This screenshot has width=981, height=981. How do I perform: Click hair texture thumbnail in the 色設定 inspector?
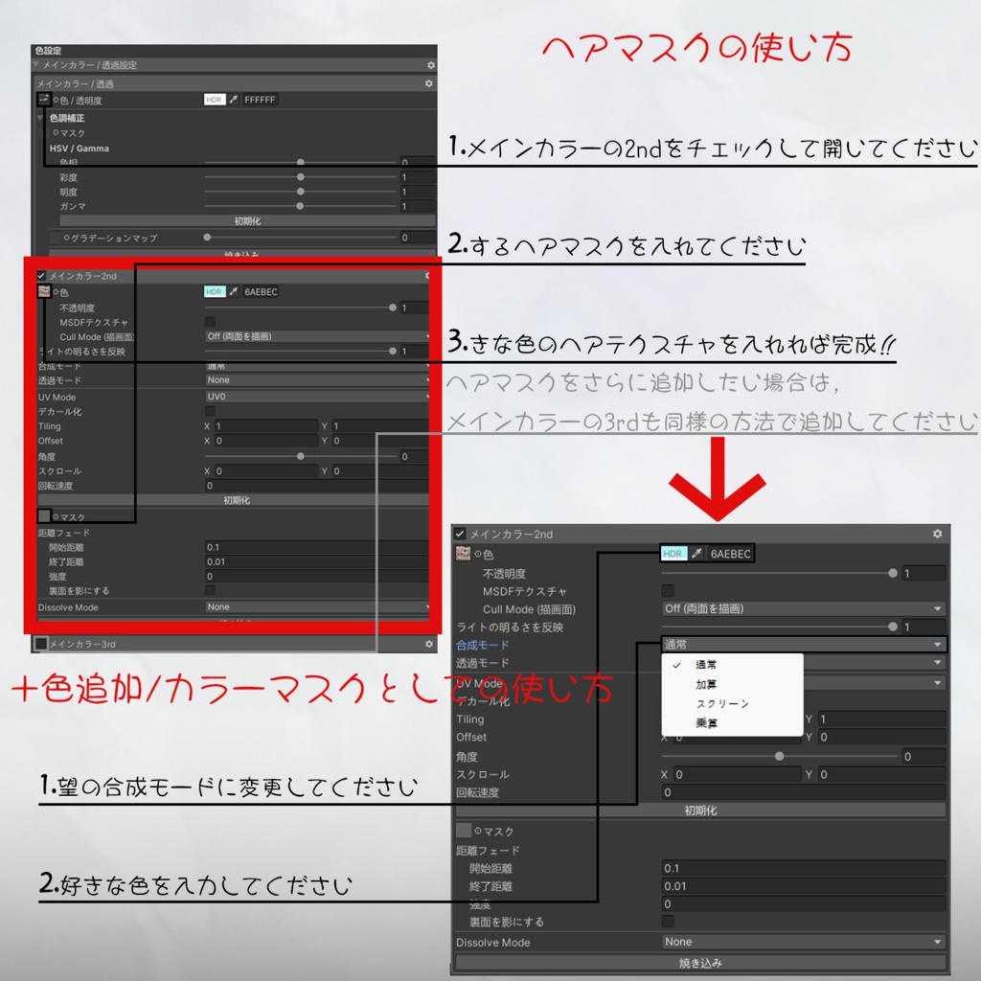(44, 291)
